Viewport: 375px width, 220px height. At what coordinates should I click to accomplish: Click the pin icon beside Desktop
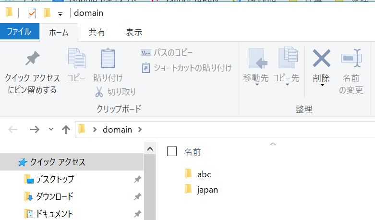[137, 179]
